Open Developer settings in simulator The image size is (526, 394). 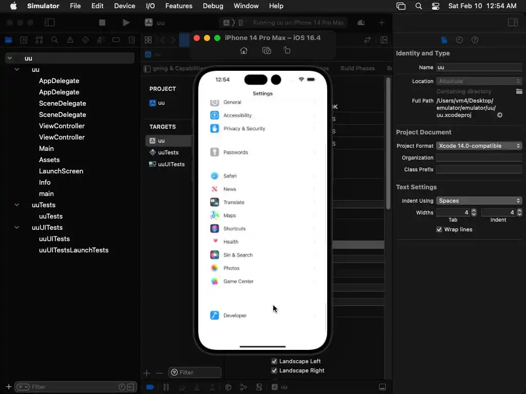(x=262, y=316)
